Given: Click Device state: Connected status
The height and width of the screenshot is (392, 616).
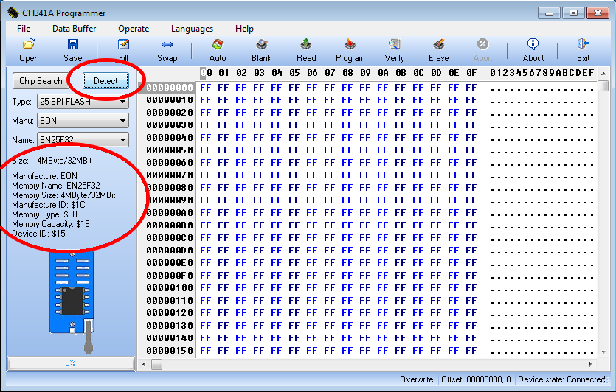Looking at the screenshot, I should pos(563,379).
